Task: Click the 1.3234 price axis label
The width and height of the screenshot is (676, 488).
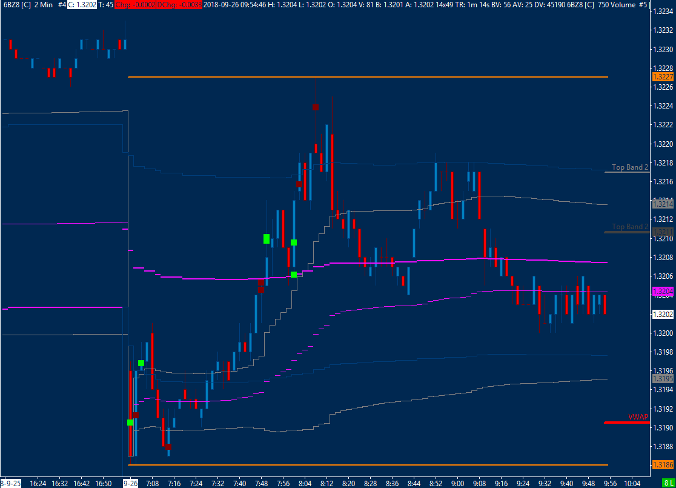Action: (x=663, y=12)
